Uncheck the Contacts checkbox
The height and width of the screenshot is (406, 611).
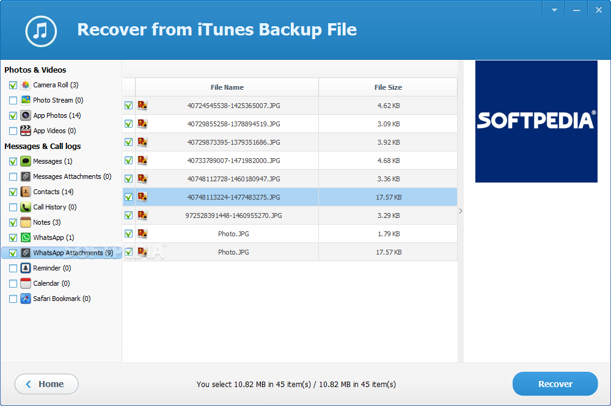[x=13, y=192]
